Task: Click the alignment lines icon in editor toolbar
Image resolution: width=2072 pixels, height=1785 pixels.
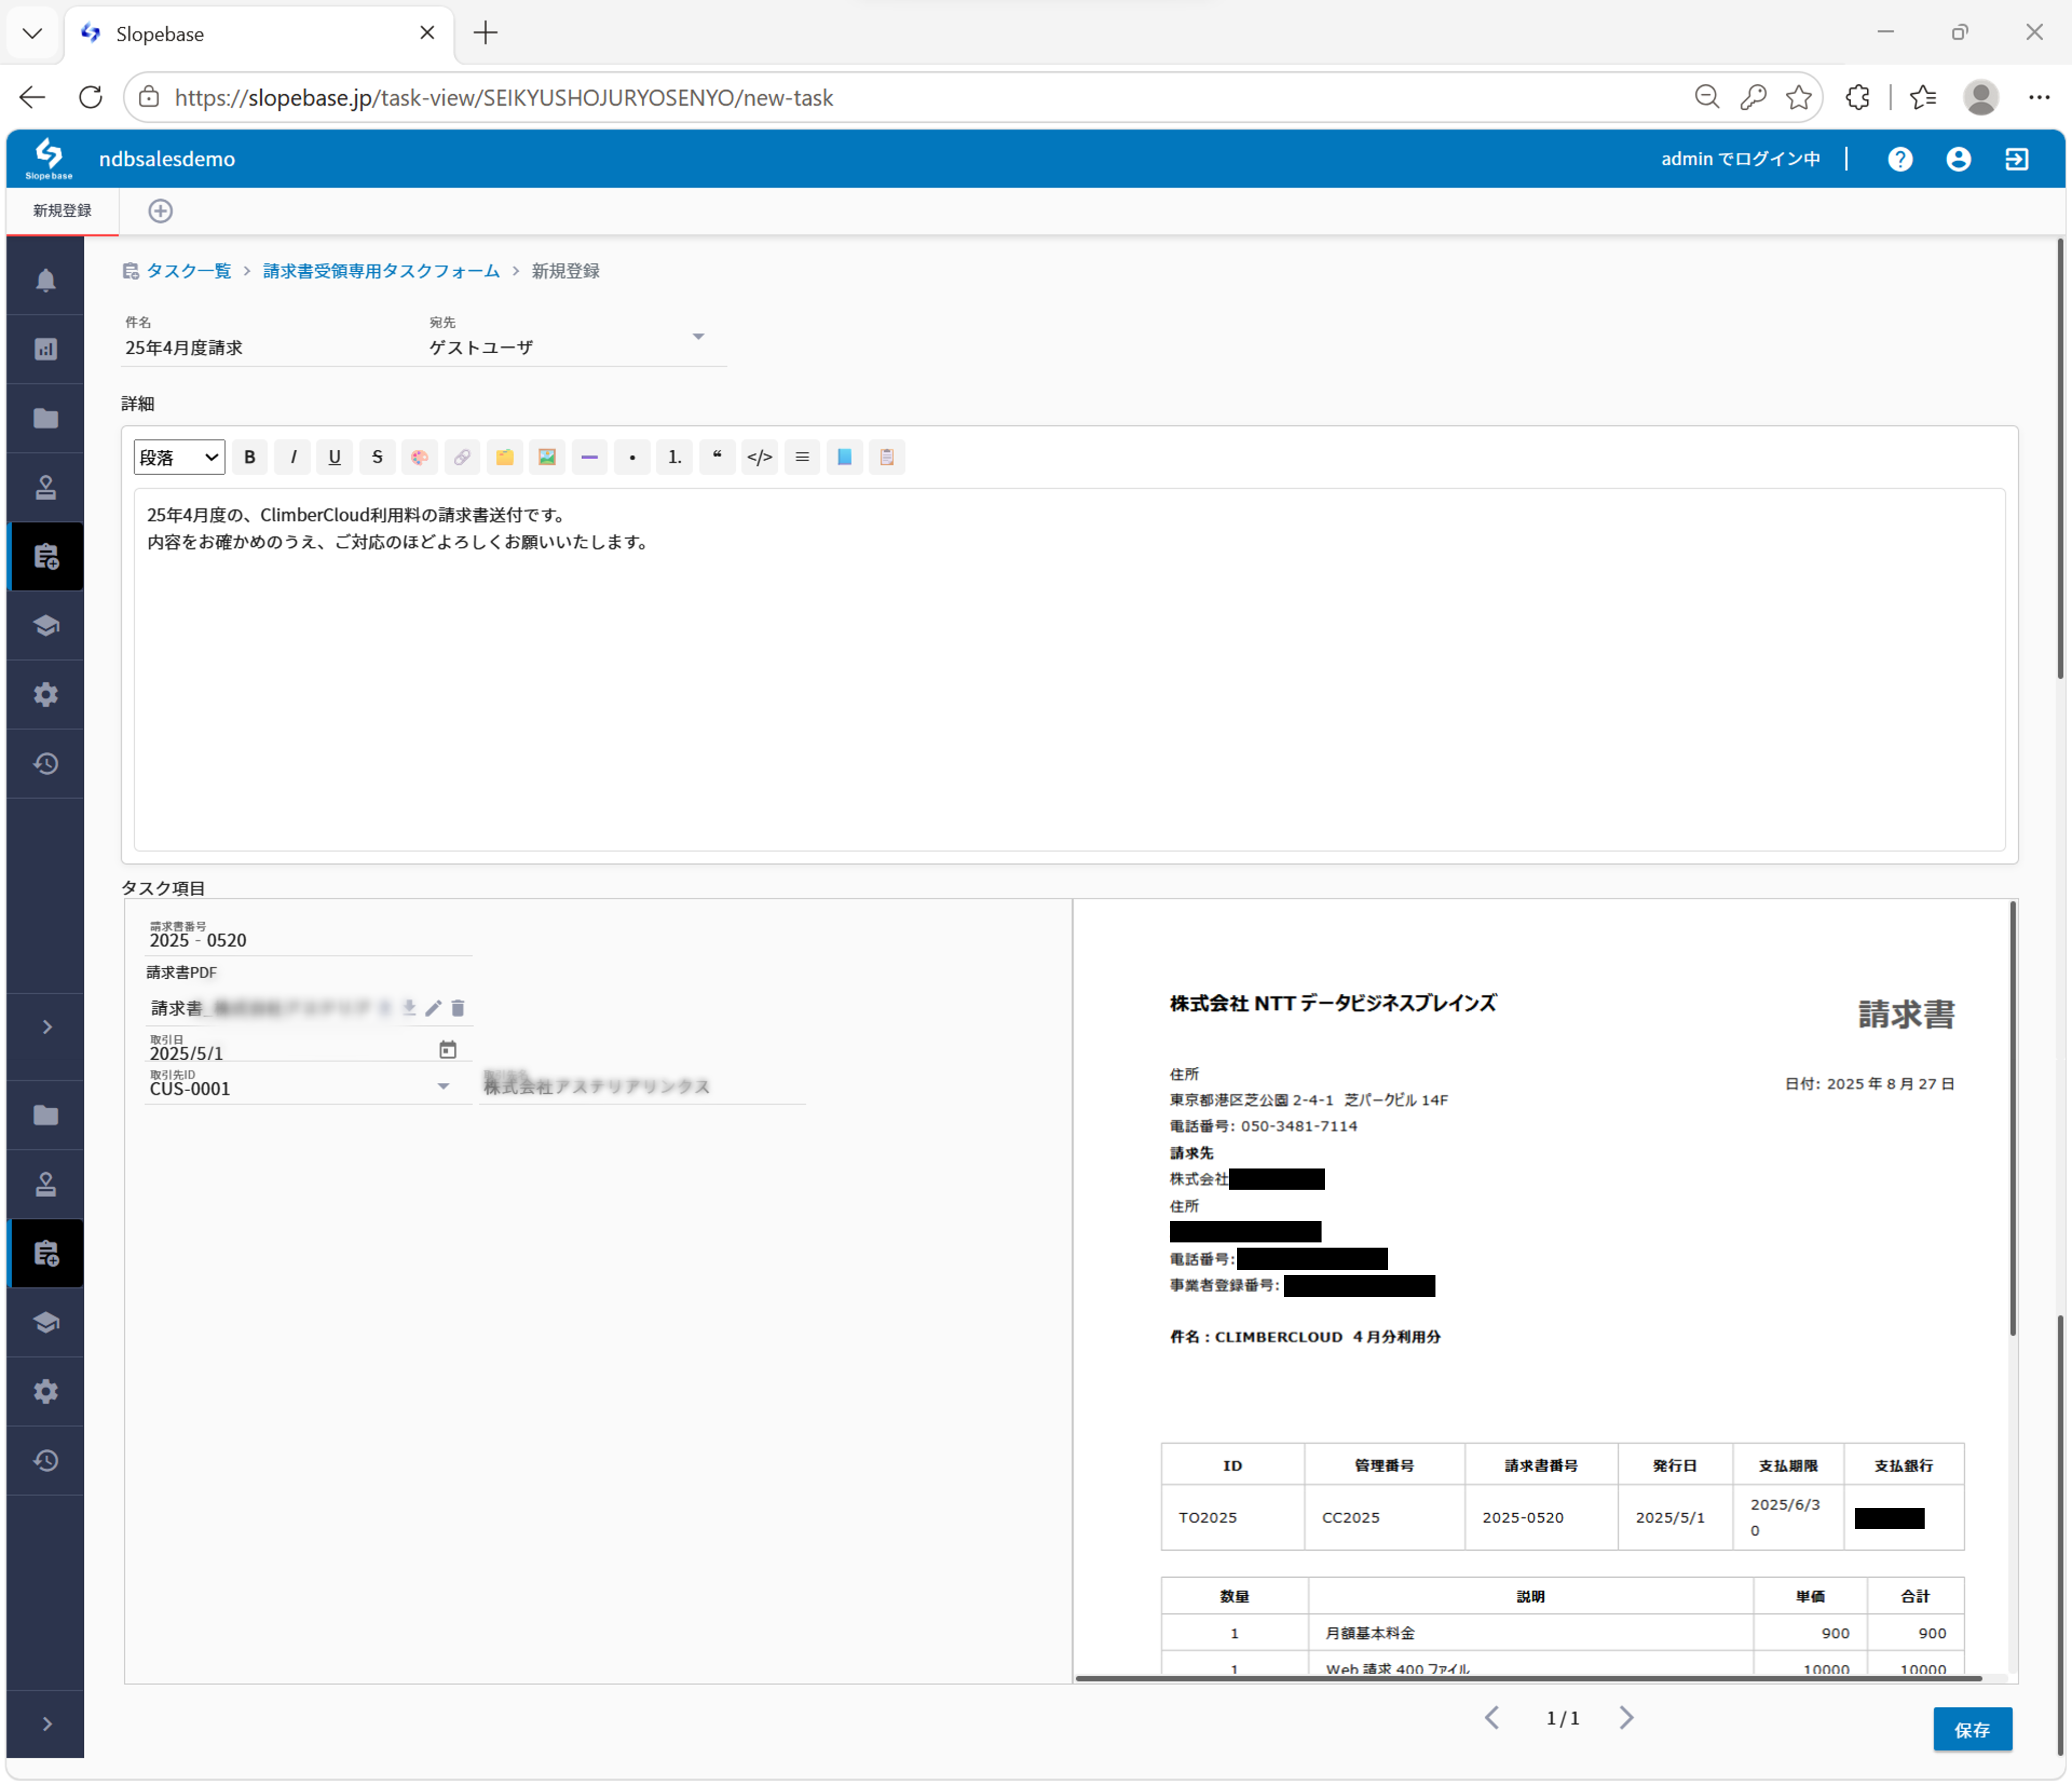Action: [802, 457]
